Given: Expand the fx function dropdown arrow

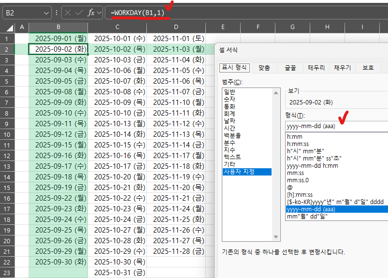Looking at the screenshot, I should [x=100, y=13].
